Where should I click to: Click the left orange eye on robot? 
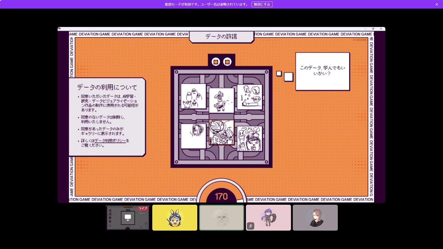click(x=216, y=62)
